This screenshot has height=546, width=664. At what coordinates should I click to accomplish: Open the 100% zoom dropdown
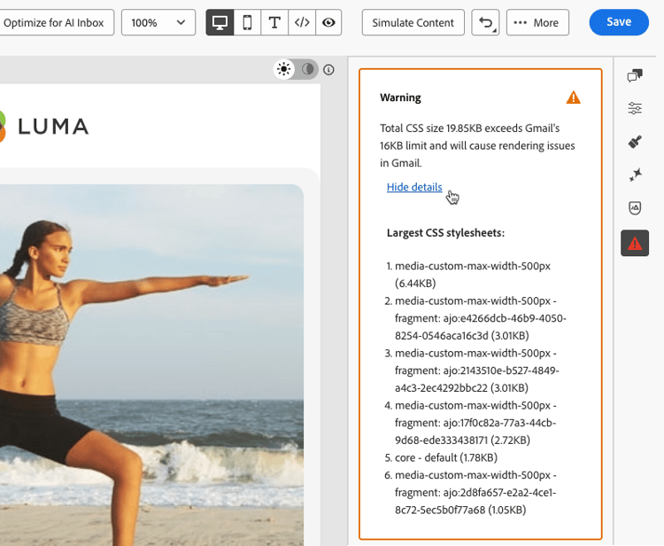coord(158,22)
